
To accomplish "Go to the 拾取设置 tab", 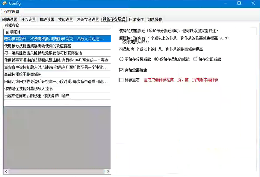I will tap(47, 20).
